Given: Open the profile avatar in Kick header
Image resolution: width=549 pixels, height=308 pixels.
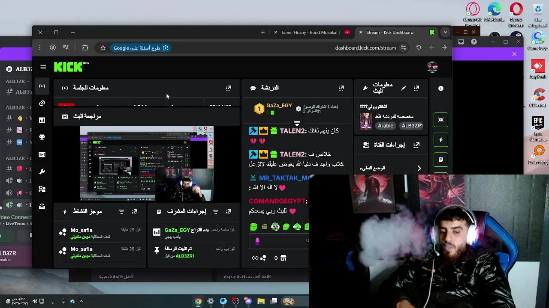Looking at the screenshot, I should [432, 67].
